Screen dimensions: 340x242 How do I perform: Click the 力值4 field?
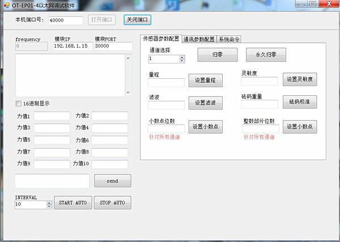pos(110,128)
